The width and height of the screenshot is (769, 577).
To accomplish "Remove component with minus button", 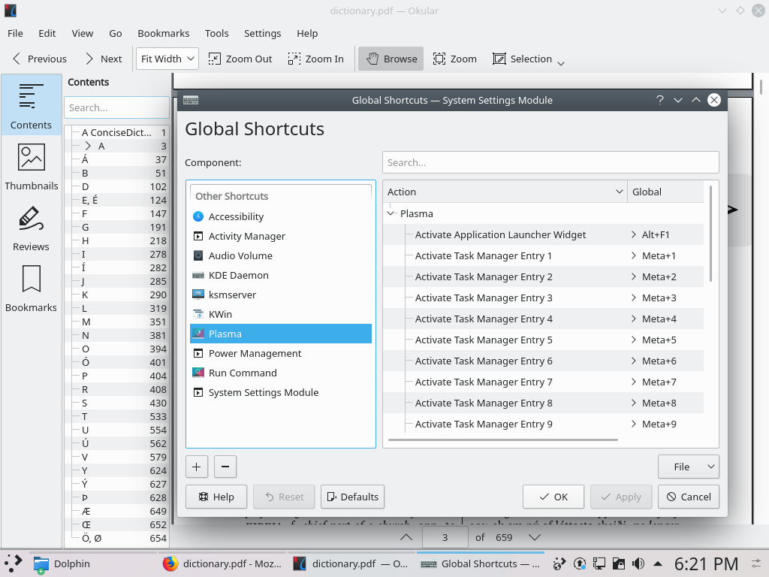I will pos(225,467).
